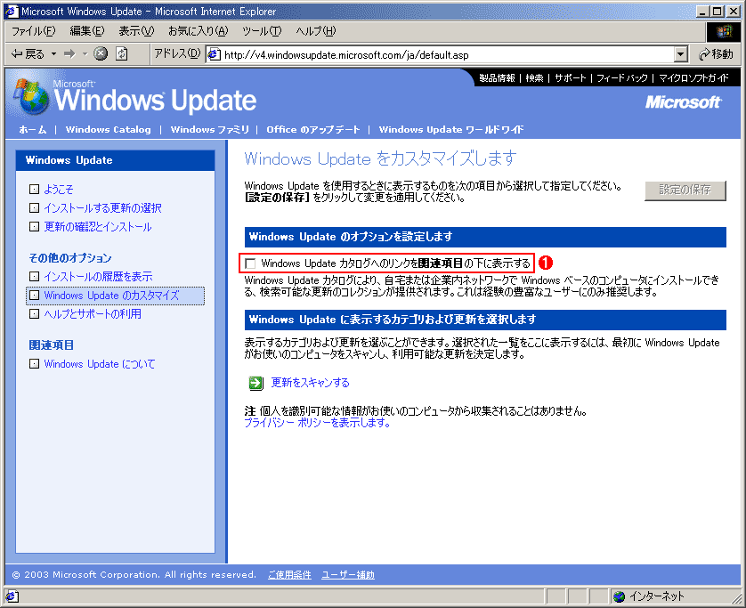Open プライバシー ポリシーを表示します link
The height and width of the screenshot is (608, 746).
317,423
